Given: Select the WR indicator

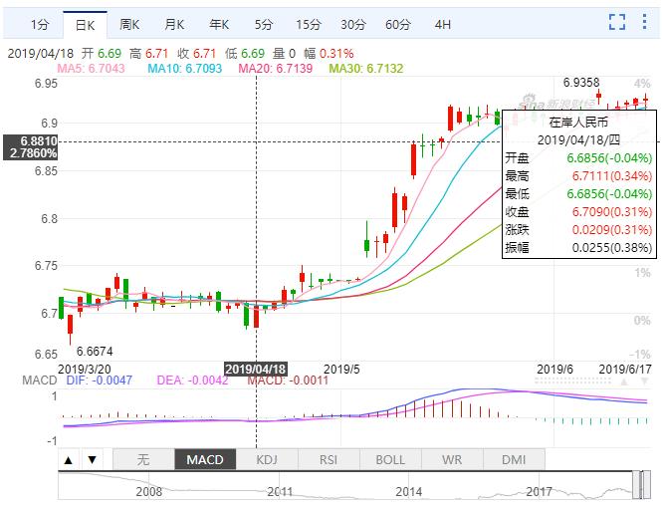Looking at the screenshot, I should pyautogui.click(x=452, y=459).
